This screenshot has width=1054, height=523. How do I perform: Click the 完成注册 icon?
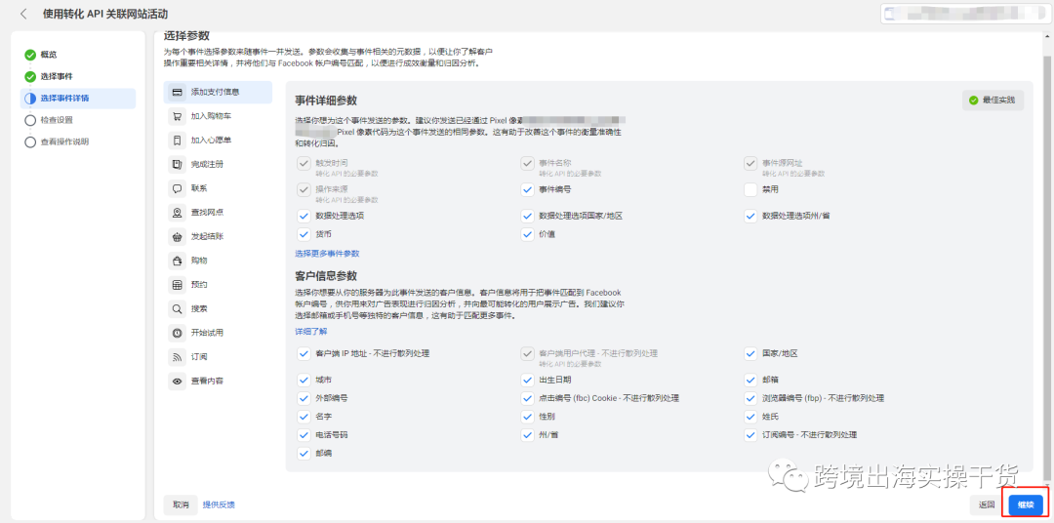178,164
